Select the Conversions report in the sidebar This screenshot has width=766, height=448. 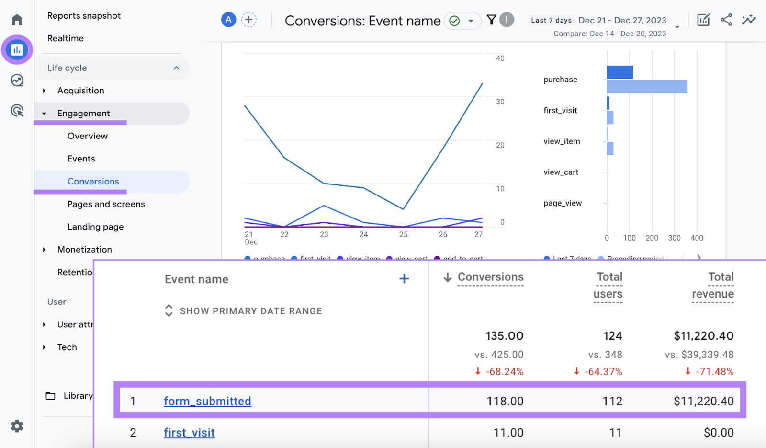pos(93,181)
